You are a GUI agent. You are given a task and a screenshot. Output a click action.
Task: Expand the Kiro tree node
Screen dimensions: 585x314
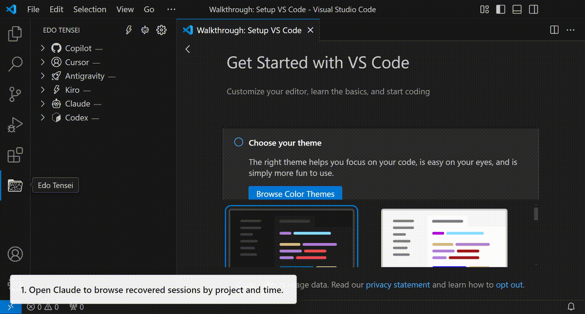43,90
